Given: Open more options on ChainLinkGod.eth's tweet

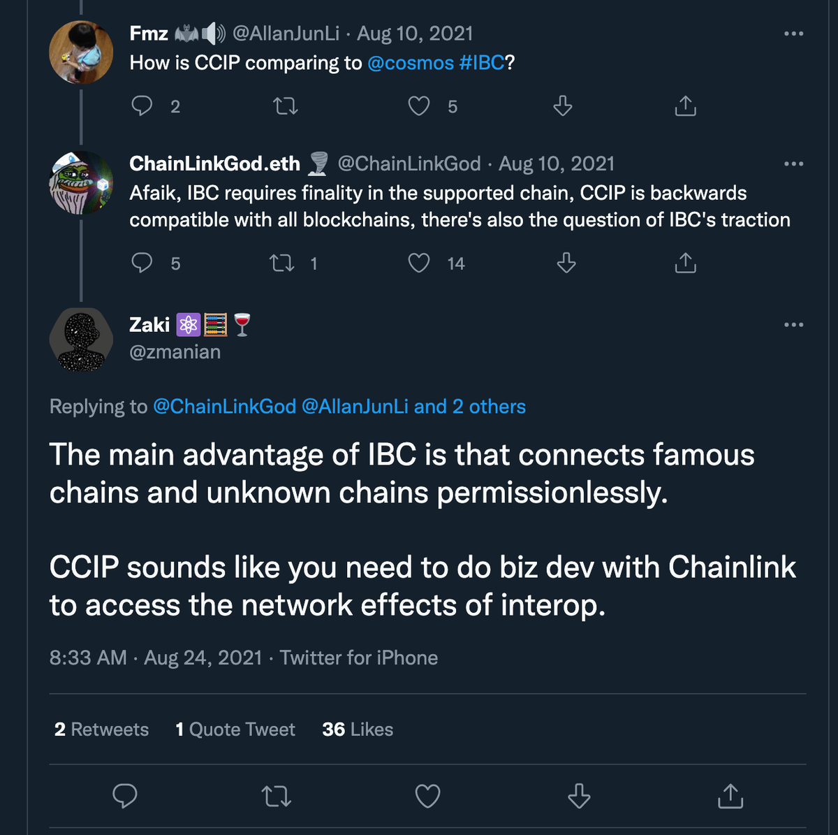Looking at the screenshot, I should click(793, 164).
